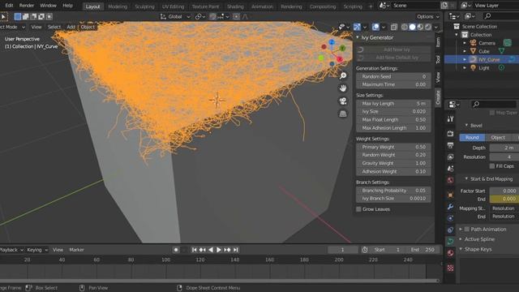Click the current frame number field
Viewport: 519px width, 292px height.
[342, 250]
